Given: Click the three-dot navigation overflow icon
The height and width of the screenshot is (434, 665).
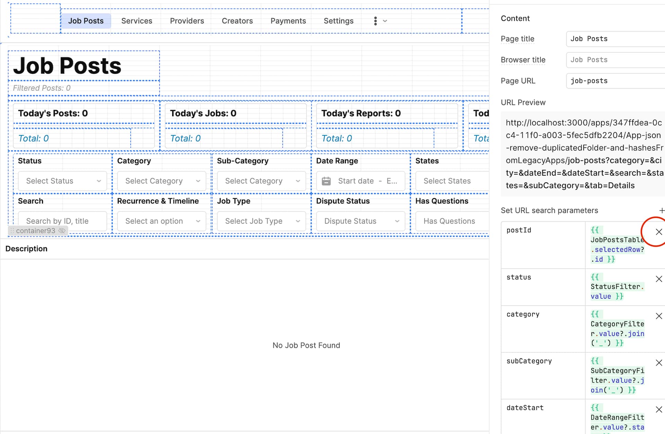Looking at the screenshot, I should [375, 21].
